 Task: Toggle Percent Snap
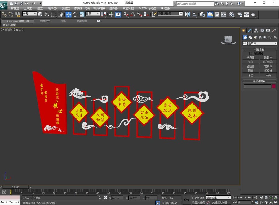(139, 14)
